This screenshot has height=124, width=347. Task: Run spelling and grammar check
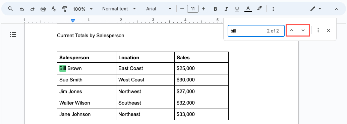pyautogui.click(x=54, y=9)
